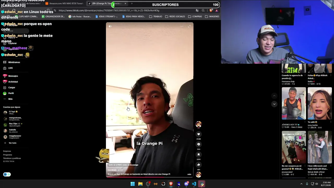Close the Orange Pi TikTok tab
This screenshot has height=188, width=334.
[125, 3]
